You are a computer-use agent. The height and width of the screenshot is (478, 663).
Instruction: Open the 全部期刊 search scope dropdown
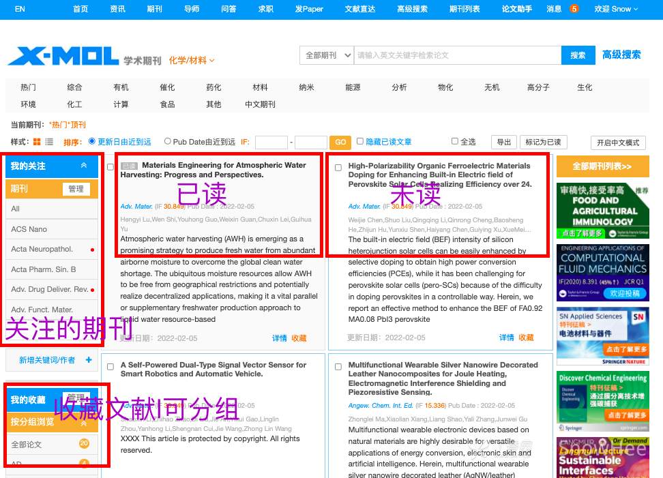[327, 55]
